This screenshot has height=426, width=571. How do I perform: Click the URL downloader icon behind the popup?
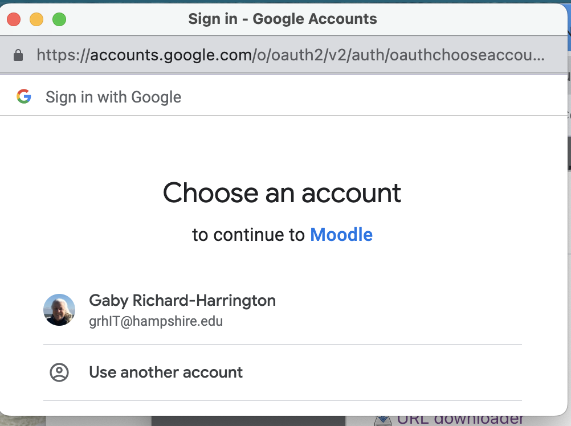pos(383,420)
